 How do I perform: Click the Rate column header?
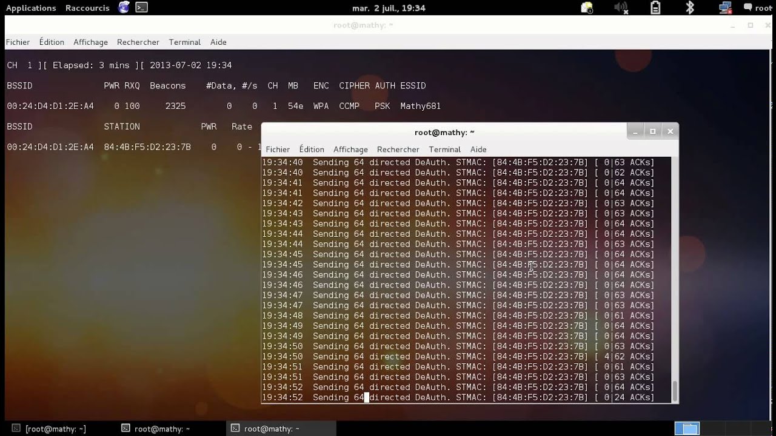[242, 127]
